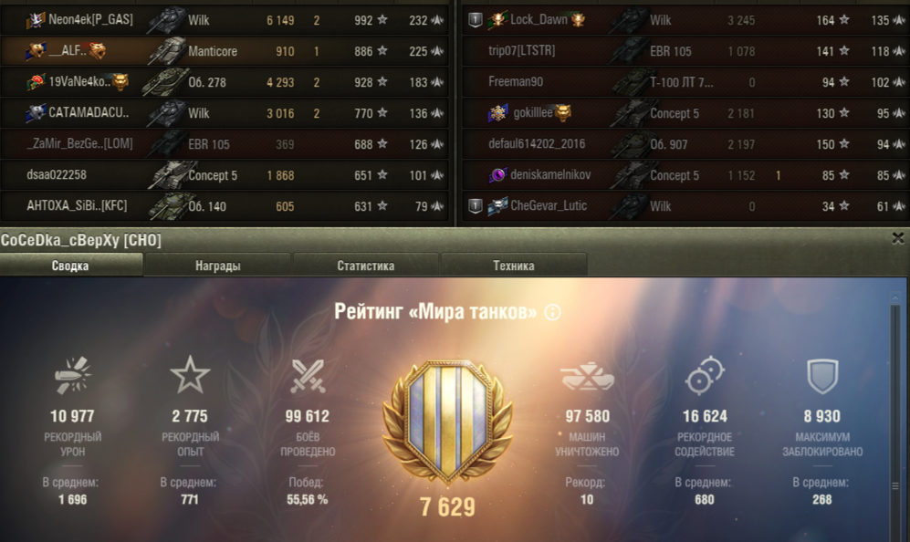Viewport: 910px width, 542px height.
Task: Click the golden rating badge emblem
Action: [447, 423]
